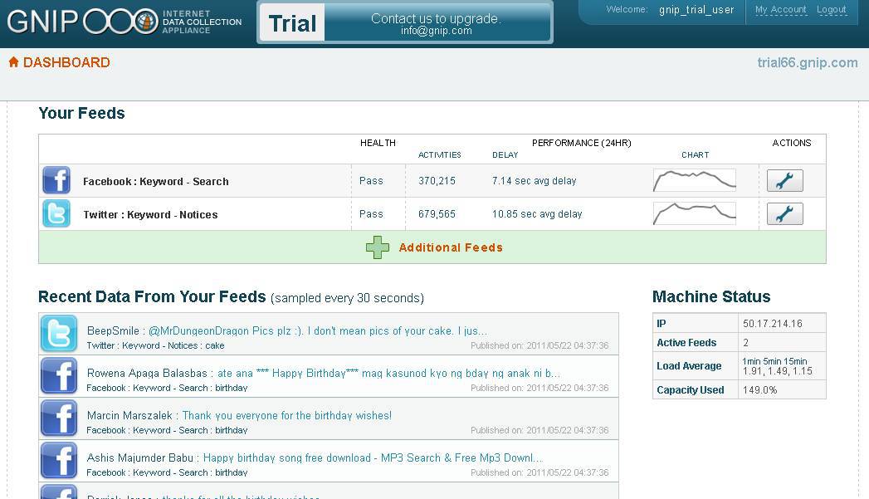This screenshot has width=869, height=499.
Task: Open the Twitter : Keyword - Notices feed name
Action: coord(150,214)
